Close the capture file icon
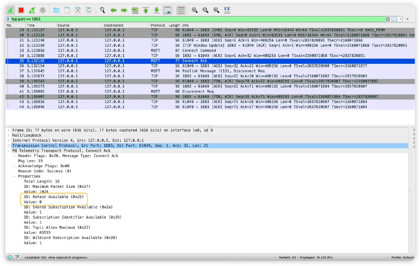The width and height of the screenshot is (420, 266). tap(78, 10)
